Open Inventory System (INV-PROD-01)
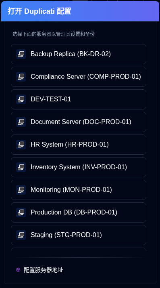Viewport: 160px width, 288px height. pyautogui.click(x=79, y=167)
